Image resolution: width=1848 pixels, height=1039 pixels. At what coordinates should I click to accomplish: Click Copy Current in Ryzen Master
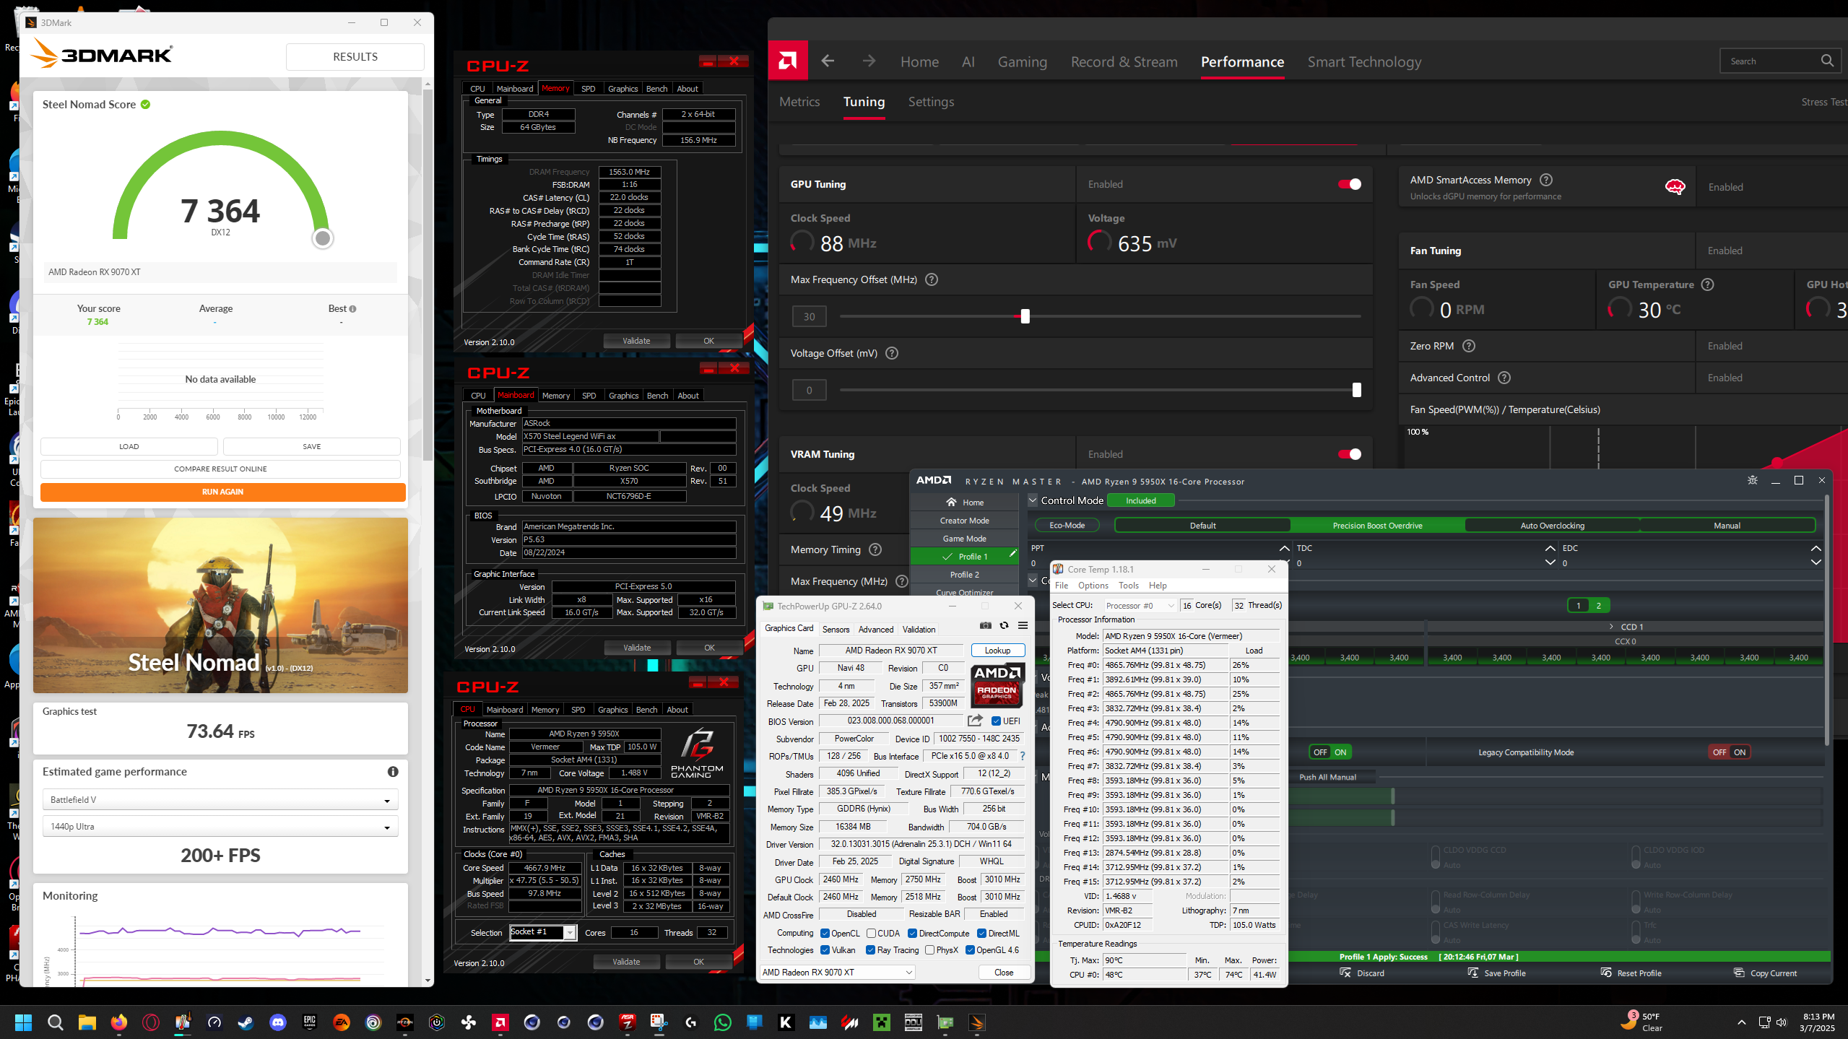[1766, 973]
